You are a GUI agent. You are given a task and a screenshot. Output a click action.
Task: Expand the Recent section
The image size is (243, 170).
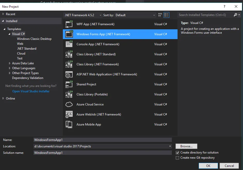coord(3,14)
